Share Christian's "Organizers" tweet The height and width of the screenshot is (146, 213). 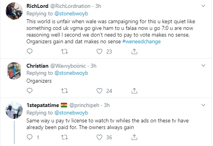[x=134, y=91]
